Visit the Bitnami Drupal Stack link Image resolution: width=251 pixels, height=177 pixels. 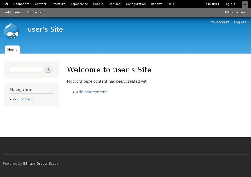click(x=41, y=164)
